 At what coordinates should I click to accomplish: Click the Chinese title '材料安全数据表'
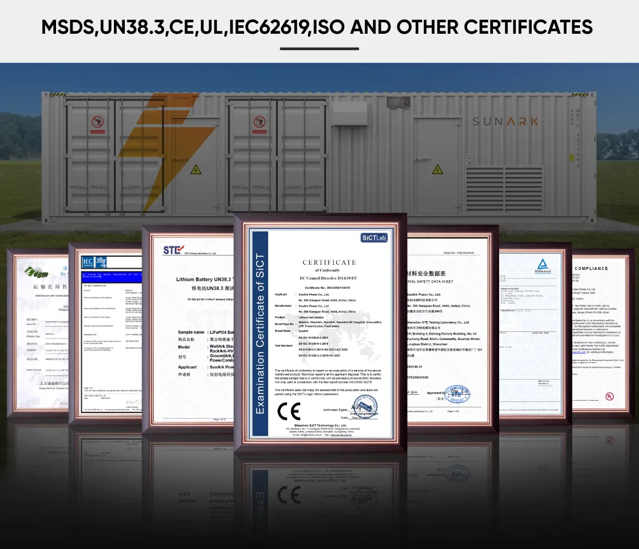click(x=426, y=273)
